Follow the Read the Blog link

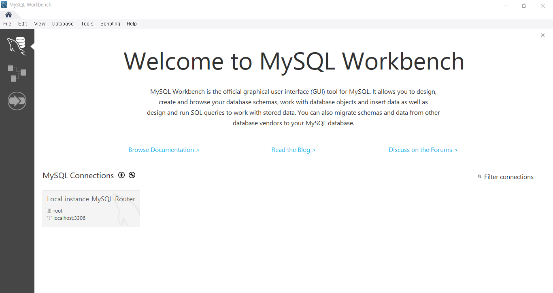pyautogui.click(x=294, y=150)
